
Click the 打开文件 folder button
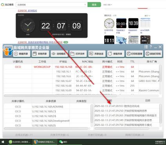(78, 54)
